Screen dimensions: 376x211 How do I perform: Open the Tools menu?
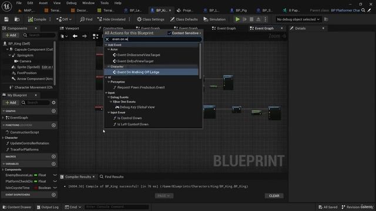pyautogui.click(x=105, y=3)
